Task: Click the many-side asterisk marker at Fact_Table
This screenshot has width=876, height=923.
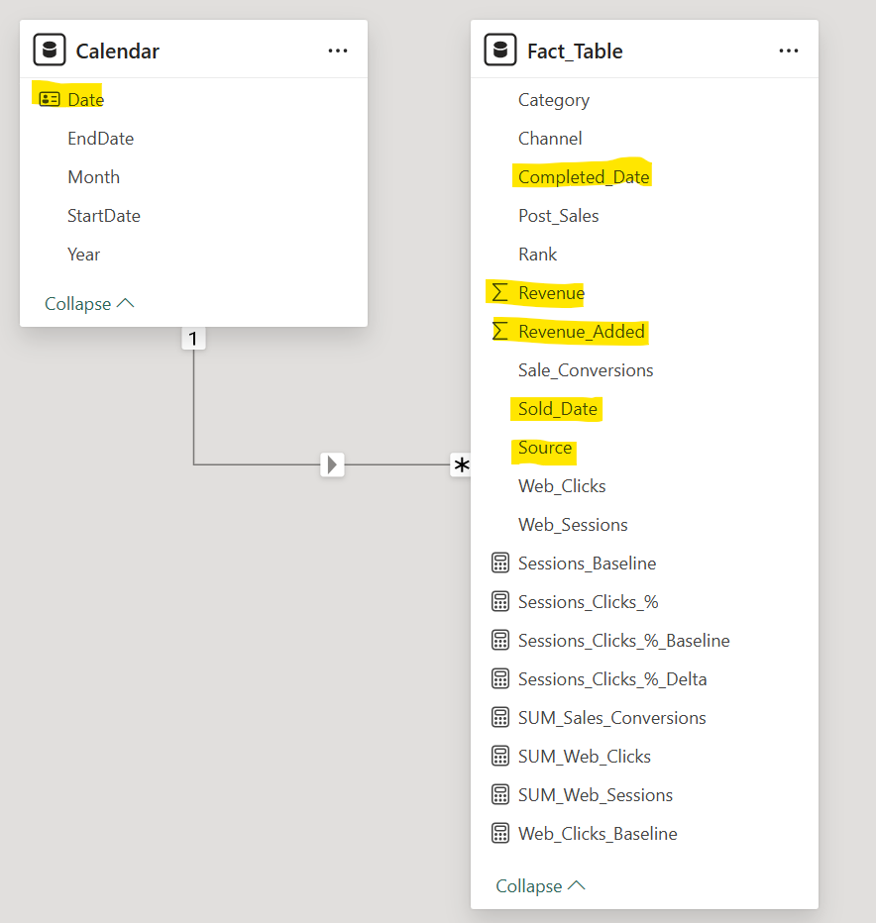Action: click(461, 465)
